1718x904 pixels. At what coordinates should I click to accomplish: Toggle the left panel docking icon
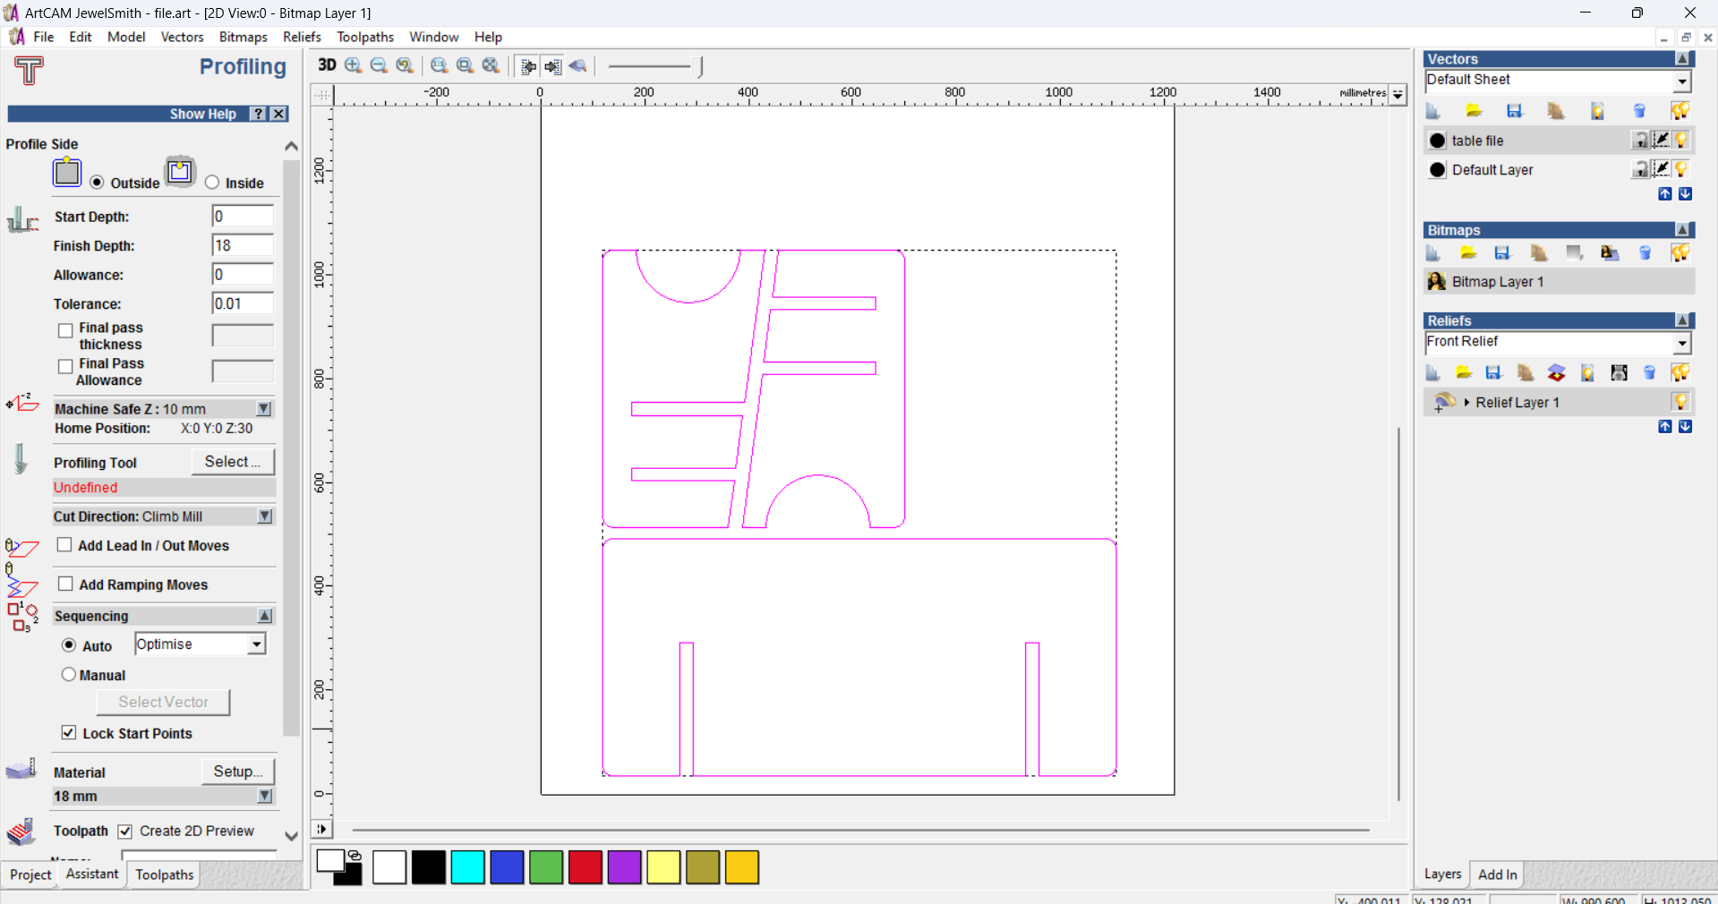tap(528, 66)
